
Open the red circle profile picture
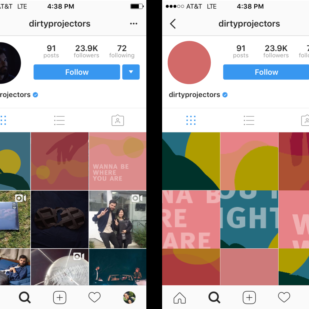pyautogui.click(x=189, y=63)
